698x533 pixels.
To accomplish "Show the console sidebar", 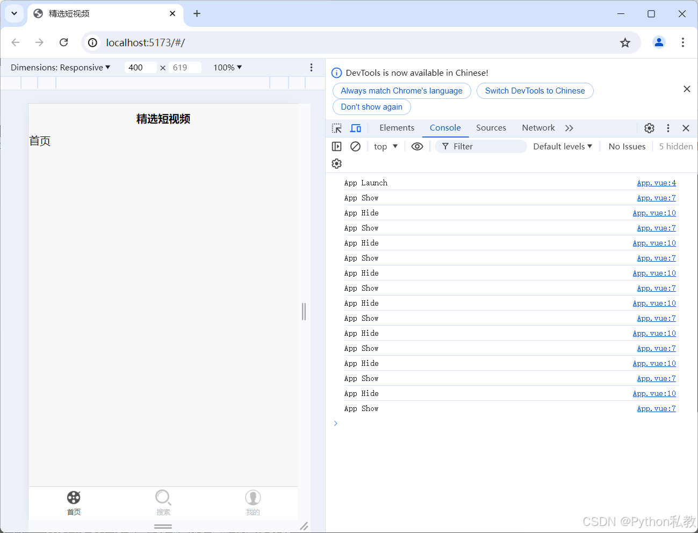I will pos(337,146).
